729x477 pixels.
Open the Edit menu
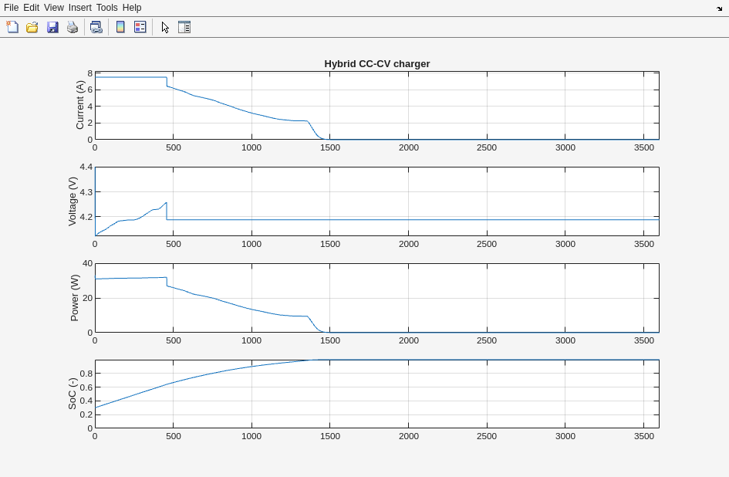point(31,8)
